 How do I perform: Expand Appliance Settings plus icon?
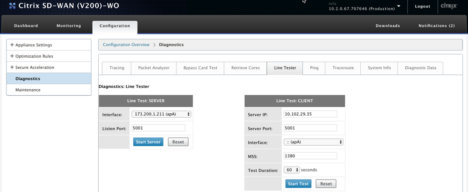[12, 45]
